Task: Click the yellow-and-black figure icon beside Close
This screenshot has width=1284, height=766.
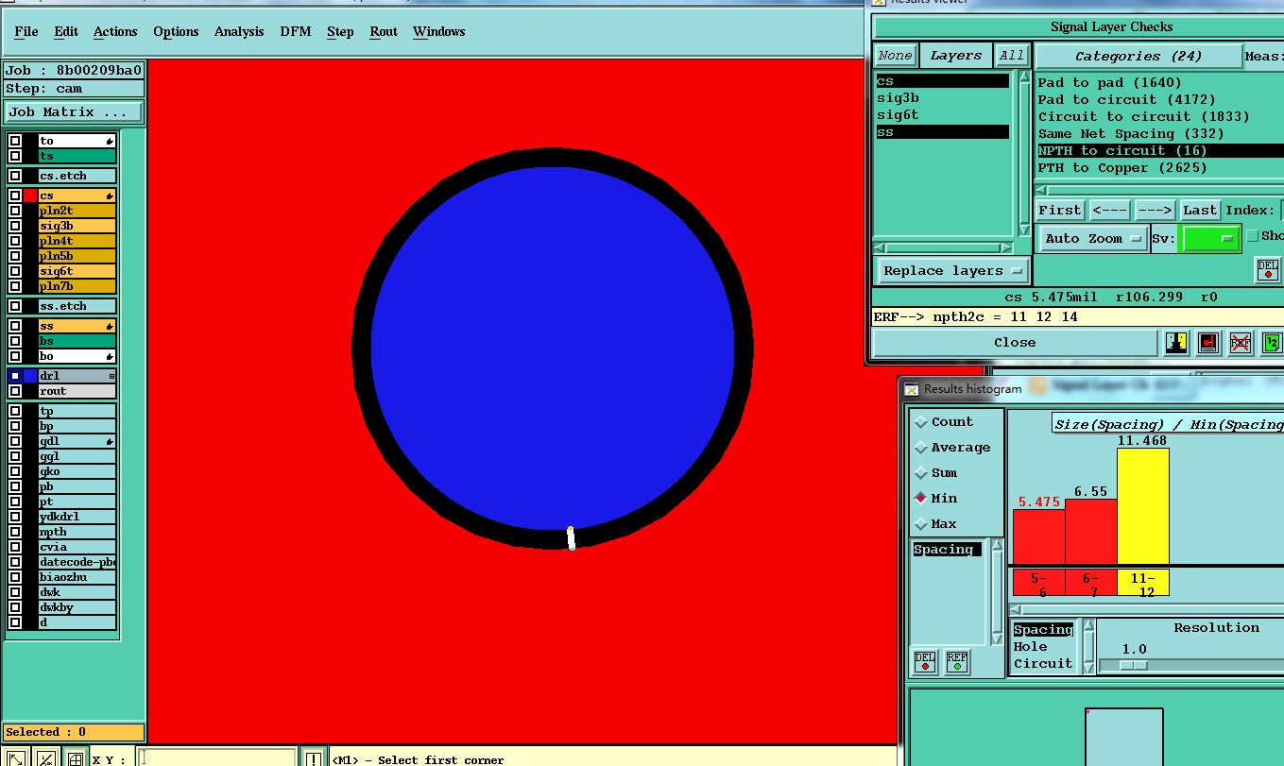Action: click(x=1176, y=343)
